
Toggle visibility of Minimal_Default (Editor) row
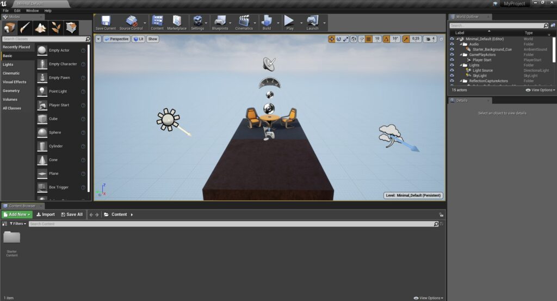click(452, 39)
